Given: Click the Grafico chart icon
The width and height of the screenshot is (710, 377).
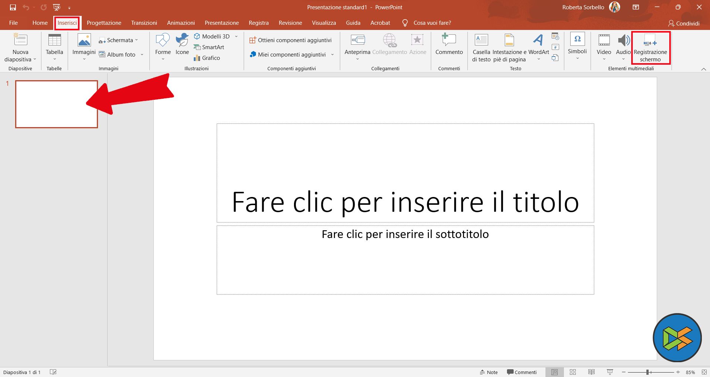Looking at the screenshot, I should [x=197, y=58].
